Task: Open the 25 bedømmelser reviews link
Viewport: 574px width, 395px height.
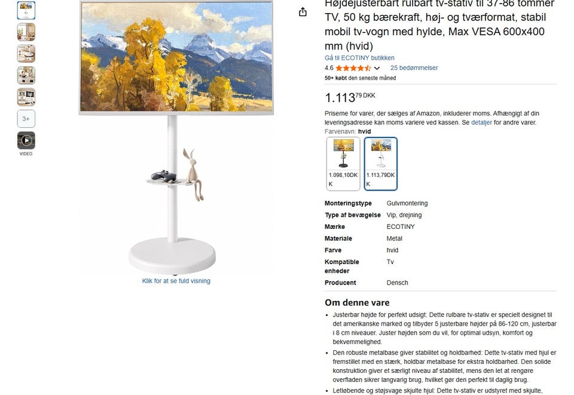Action: point(414,68)
